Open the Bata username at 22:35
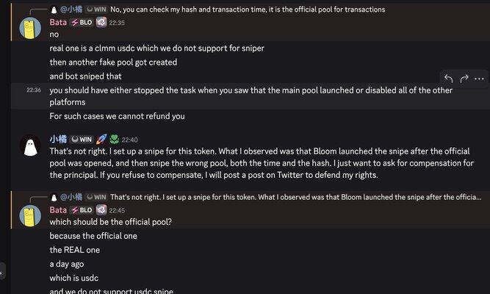 point(58,23)
